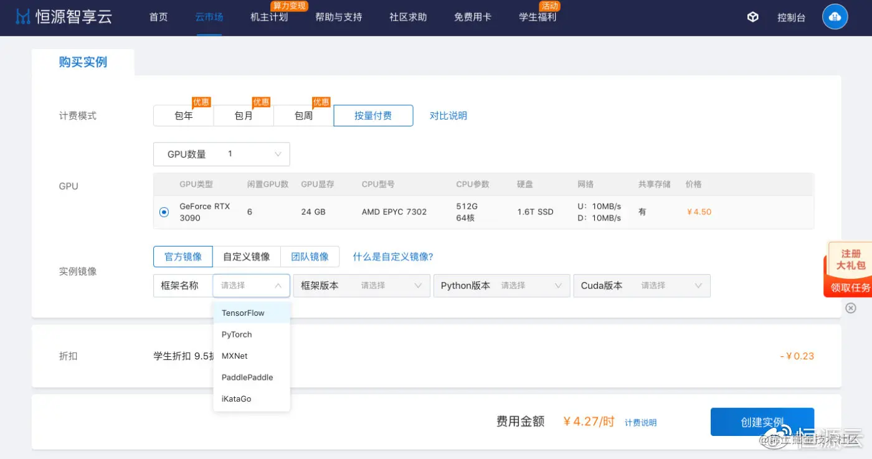
Task: Open the 什么是自定义镜像? link
Action: (x=393, y=257)
